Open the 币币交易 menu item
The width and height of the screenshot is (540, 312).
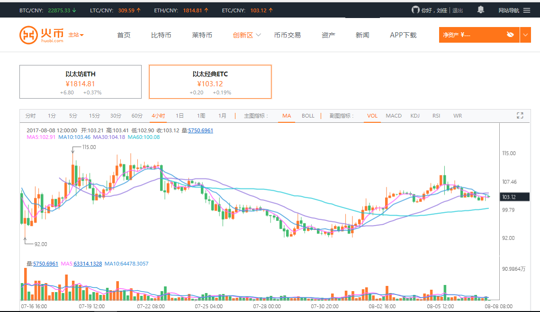click(287, 35)
